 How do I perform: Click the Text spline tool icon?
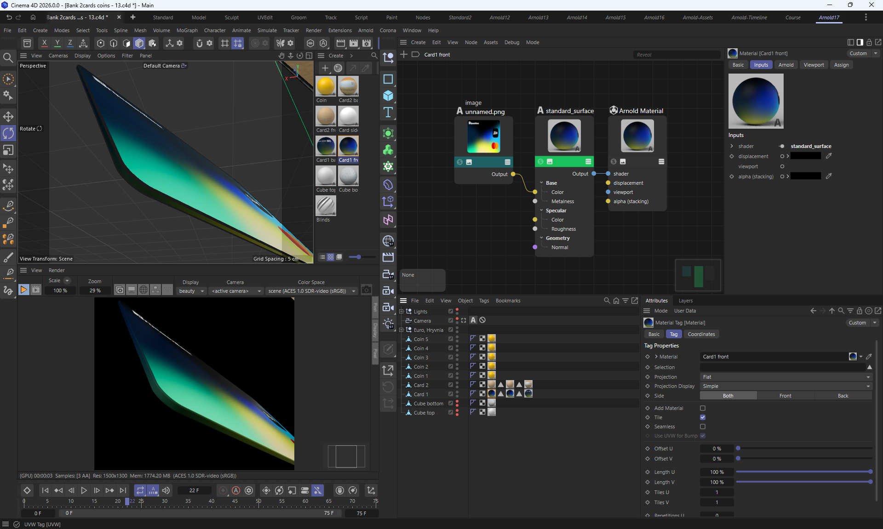tap(388, 112)
